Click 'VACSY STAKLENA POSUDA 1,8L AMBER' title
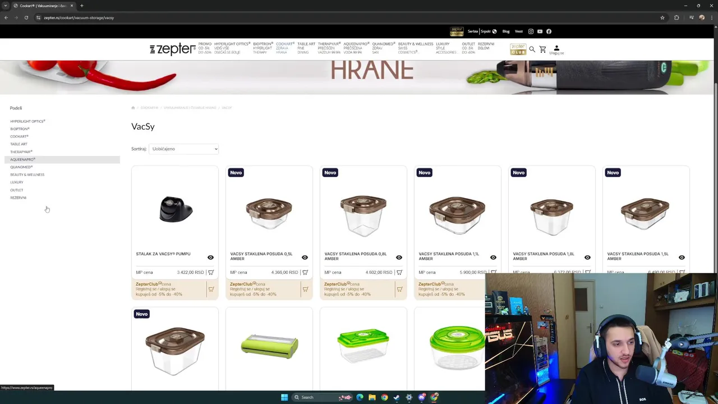The height and width of the screenshot is (404, 718). 543,256
